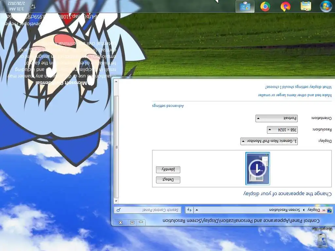Close the Screen Resolution window
Screen dimensions: 335x251
click(120, 222)
